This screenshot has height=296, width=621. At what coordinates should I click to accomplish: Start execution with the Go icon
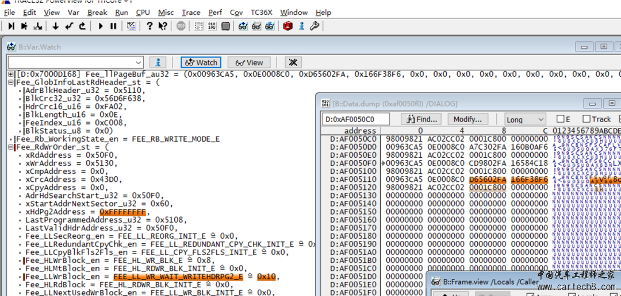pyautogui.click(x=100, y=26)
